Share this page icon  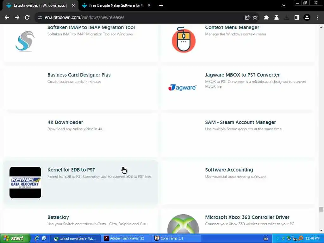247,18
